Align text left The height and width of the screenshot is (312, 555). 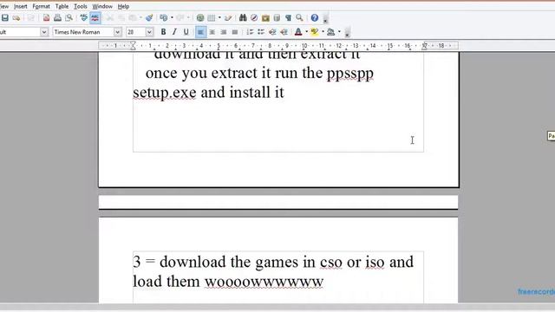tap(200, 32)
